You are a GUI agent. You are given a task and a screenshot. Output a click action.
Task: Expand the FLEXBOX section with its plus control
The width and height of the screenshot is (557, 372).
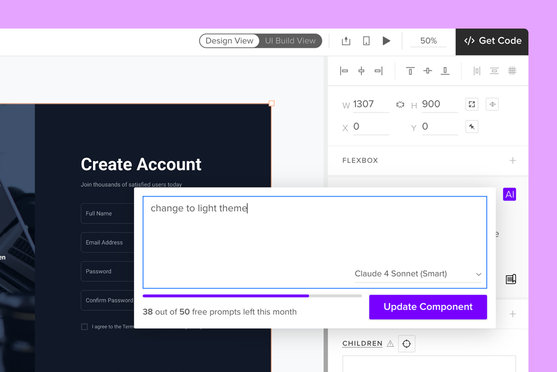click(513, 160)
